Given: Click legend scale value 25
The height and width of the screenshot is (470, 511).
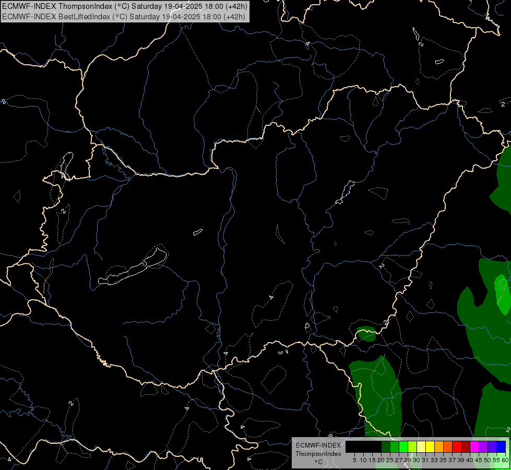Looking at the screenshot, I should [x=390, y=460].
